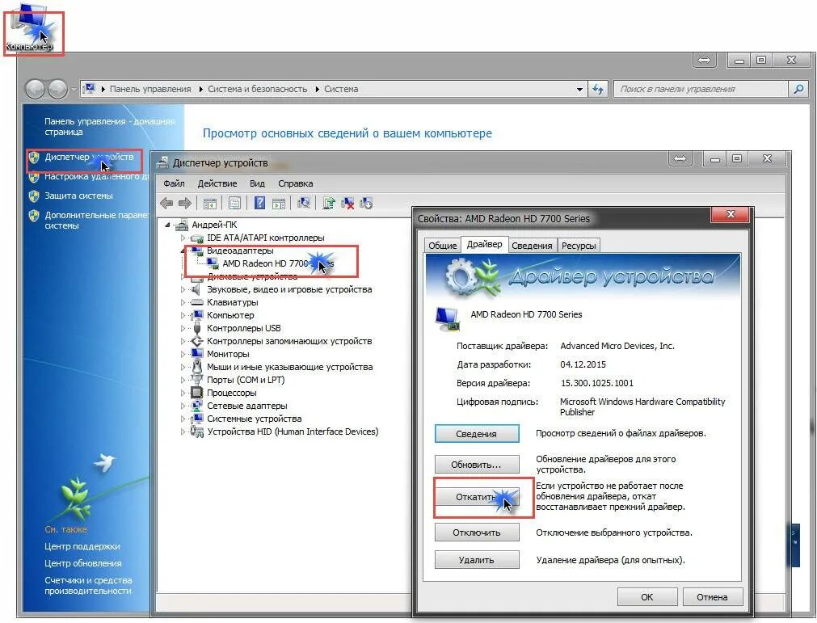Expand IDE ATA/ATAPI контроллеры
This screenshot has height=623, width=817.
pos(183,238)
